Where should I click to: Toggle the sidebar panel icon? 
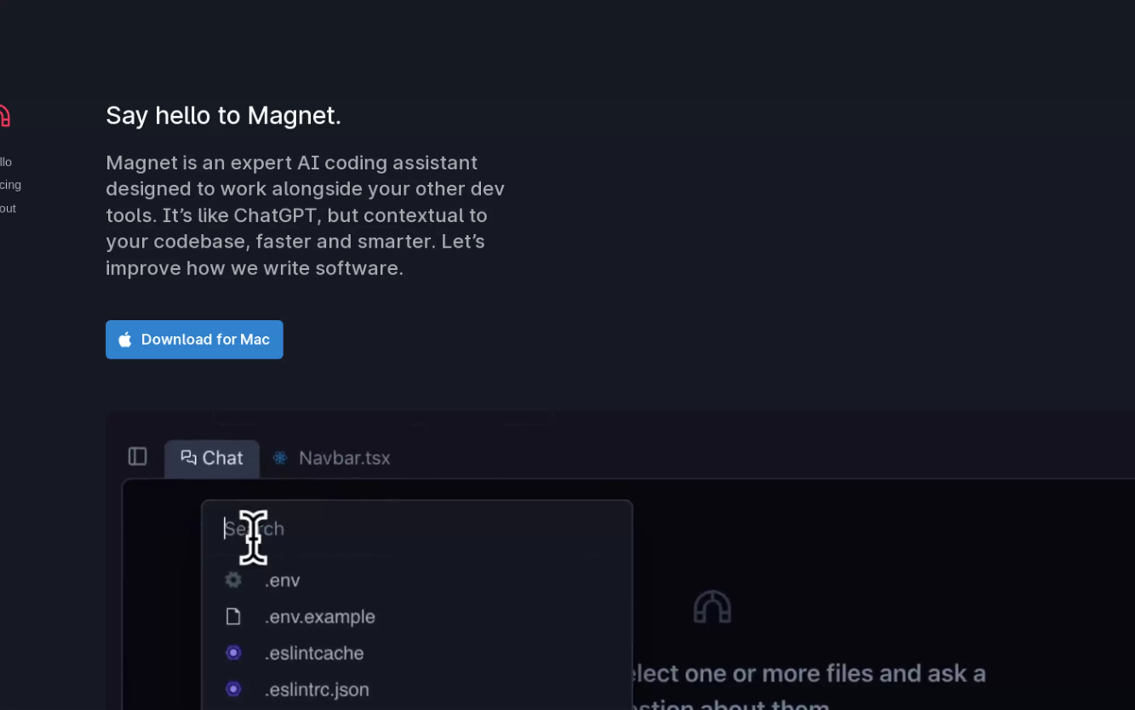(137, 457)
